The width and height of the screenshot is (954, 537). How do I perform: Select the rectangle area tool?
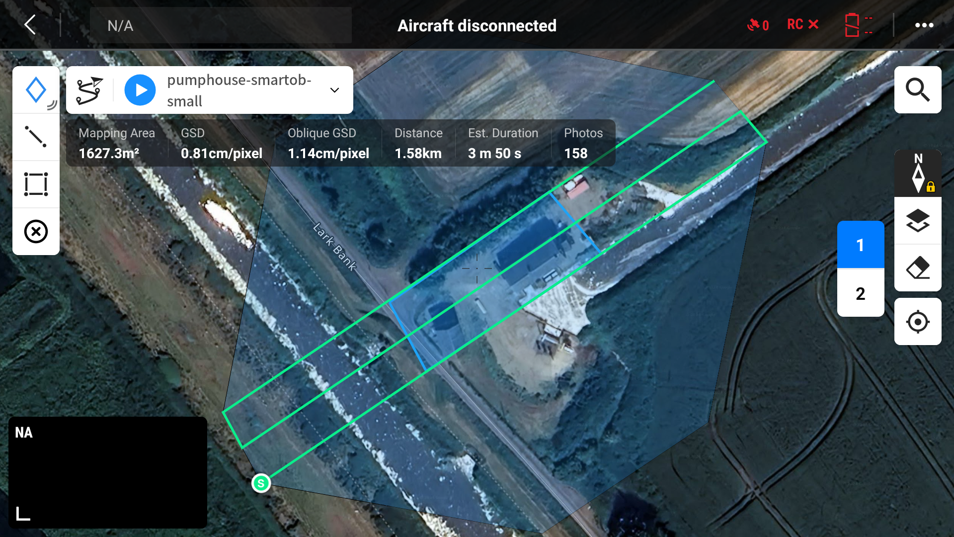coord(36,184)
